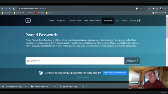Open the Domain search page

[75, 21]
